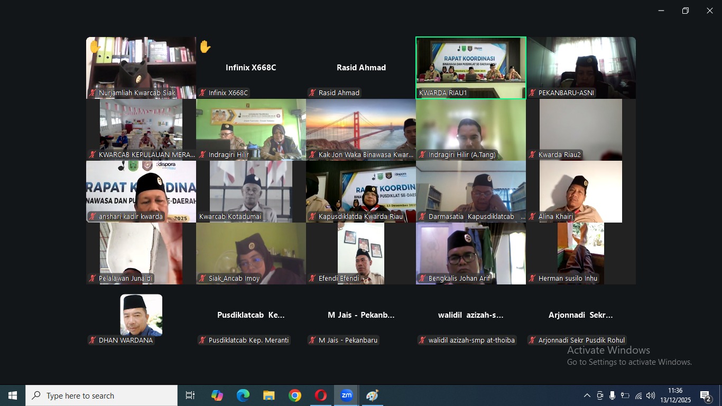
Task: Click raised hand icon on Nurjamliah Kwarcab Siak tile
Action: (95, 47)
